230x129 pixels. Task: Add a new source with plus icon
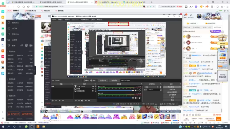tap(76, 101)
